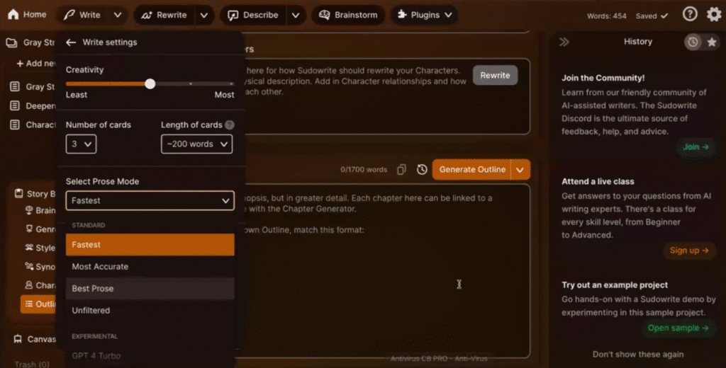Open the Plugins menu
726x368 pixels.
425,15
